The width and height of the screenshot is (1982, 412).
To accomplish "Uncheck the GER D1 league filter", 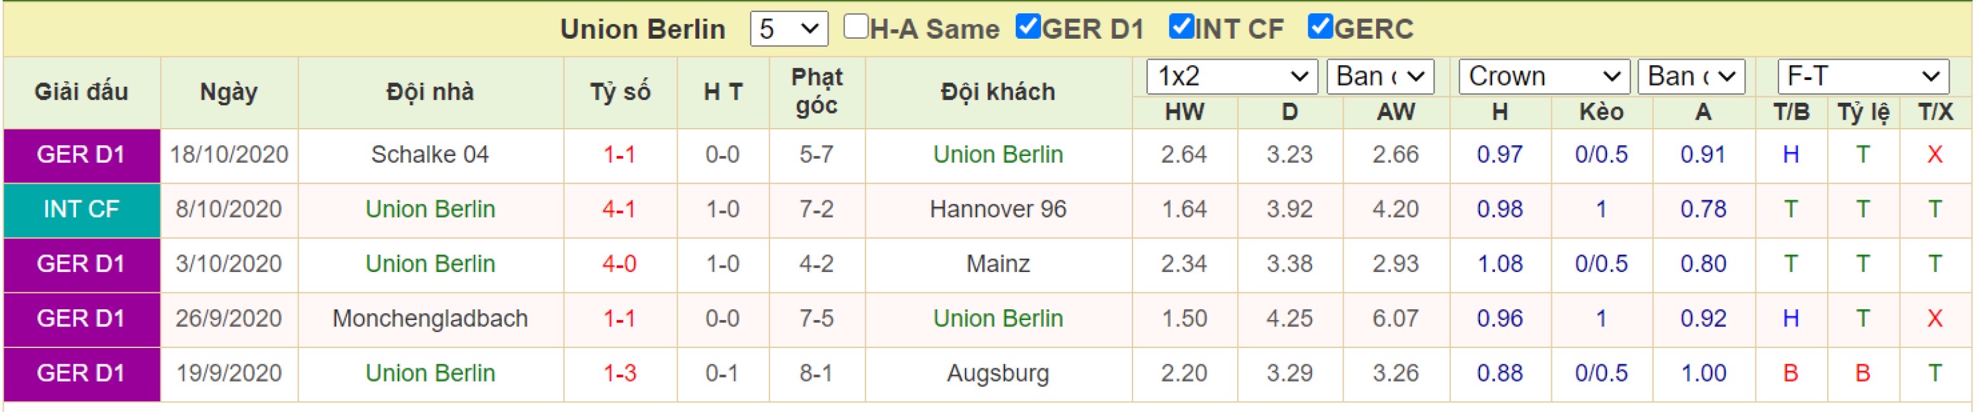I will point(1027,27).
